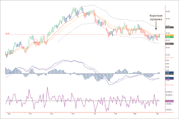
Task: Click the blue -0.25 MACD value tag
Action: pyautogui.click(x=168, y=78)
